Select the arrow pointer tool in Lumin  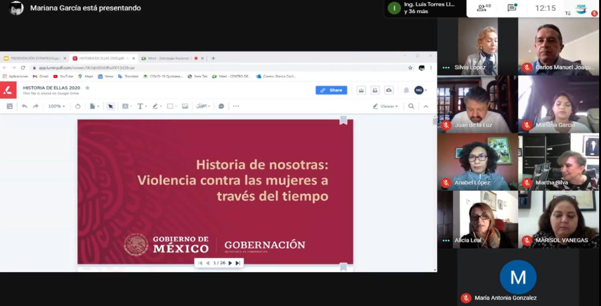(110, 106)
